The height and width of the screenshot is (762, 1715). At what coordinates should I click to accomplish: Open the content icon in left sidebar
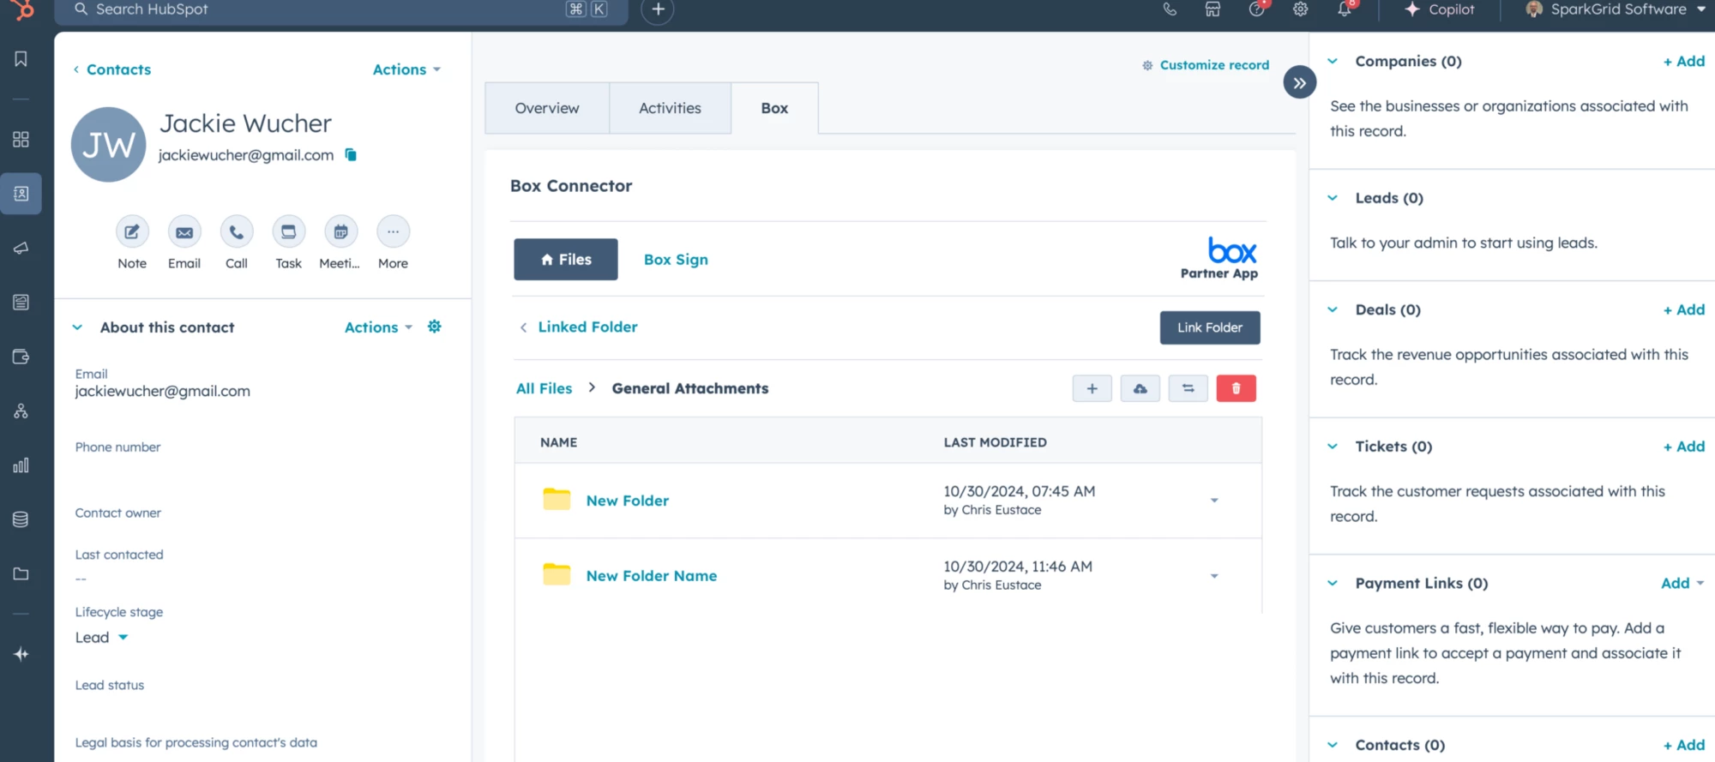coord(21,302)
